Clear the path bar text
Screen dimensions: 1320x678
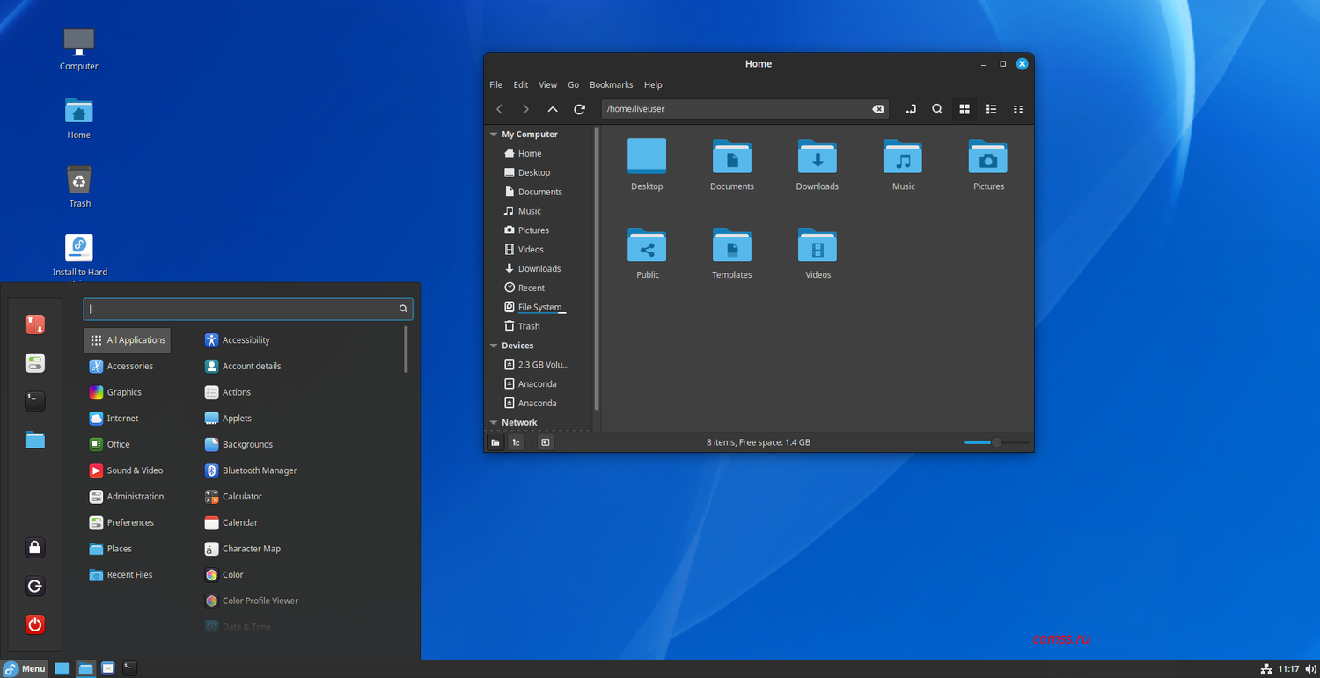[877, 109]
